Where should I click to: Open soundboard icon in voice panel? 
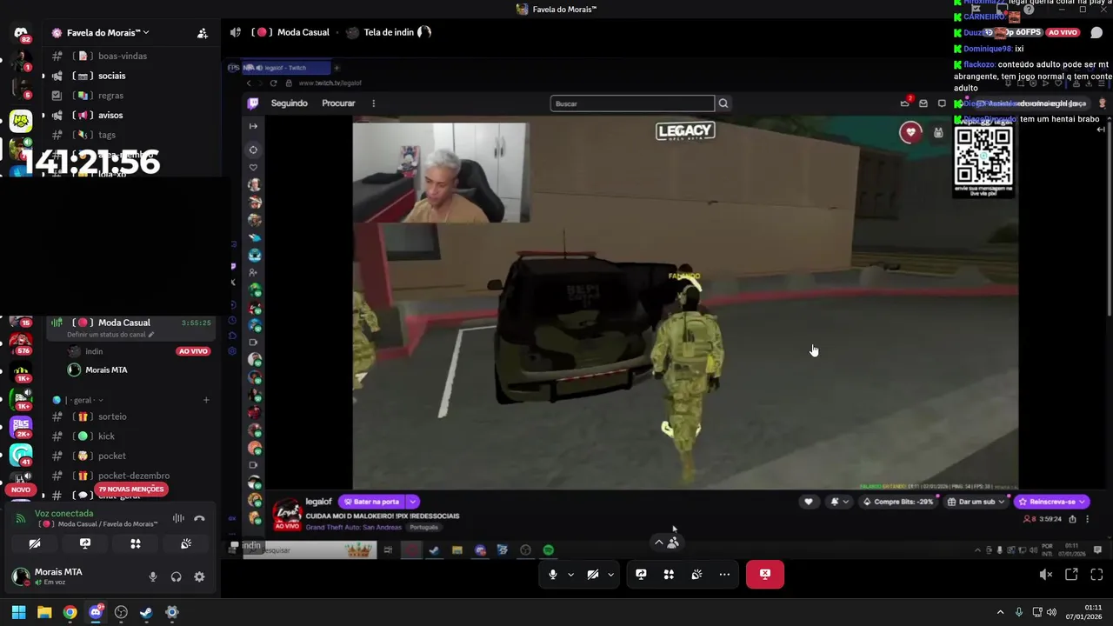[x=186, y=543]
